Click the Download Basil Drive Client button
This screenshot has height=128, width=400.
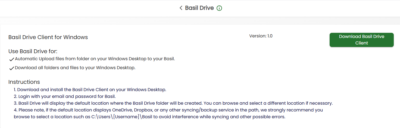coord(361,40)
